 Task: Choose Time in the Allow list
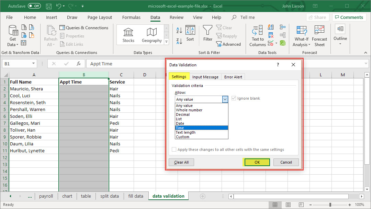201,128
